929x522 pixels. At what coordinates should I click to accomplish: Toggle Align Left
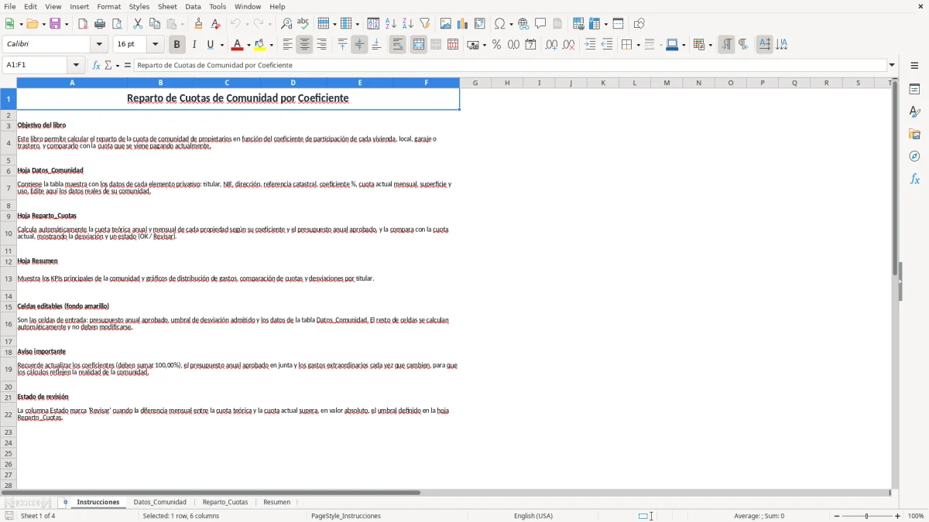(288, 45)
